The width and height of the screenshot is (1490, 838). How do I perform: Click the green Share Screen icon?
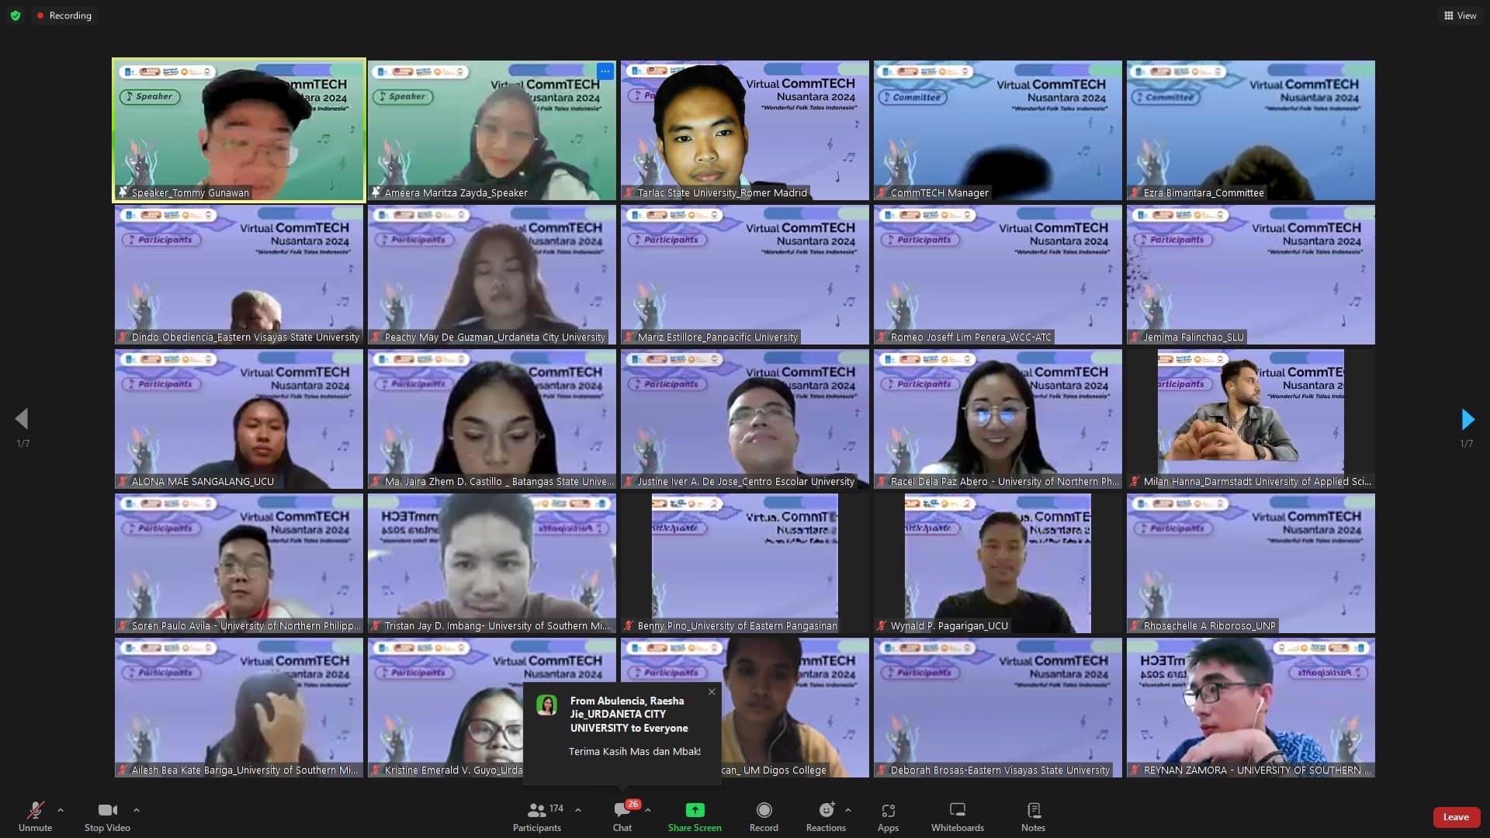point(695,811)
